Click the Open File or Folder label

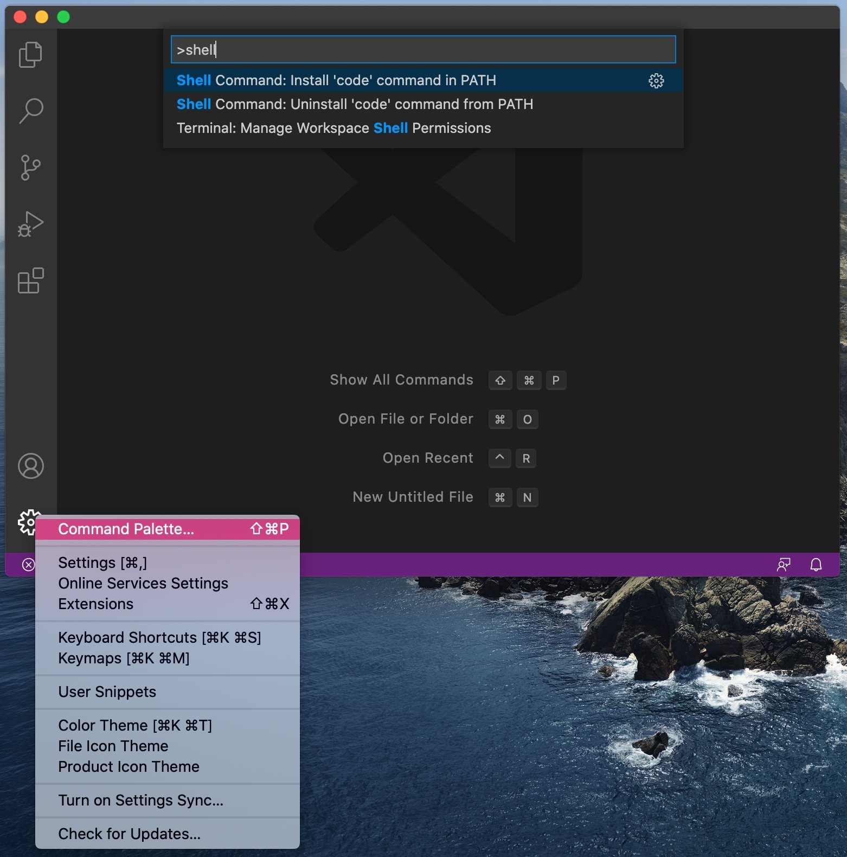(406, 419)
